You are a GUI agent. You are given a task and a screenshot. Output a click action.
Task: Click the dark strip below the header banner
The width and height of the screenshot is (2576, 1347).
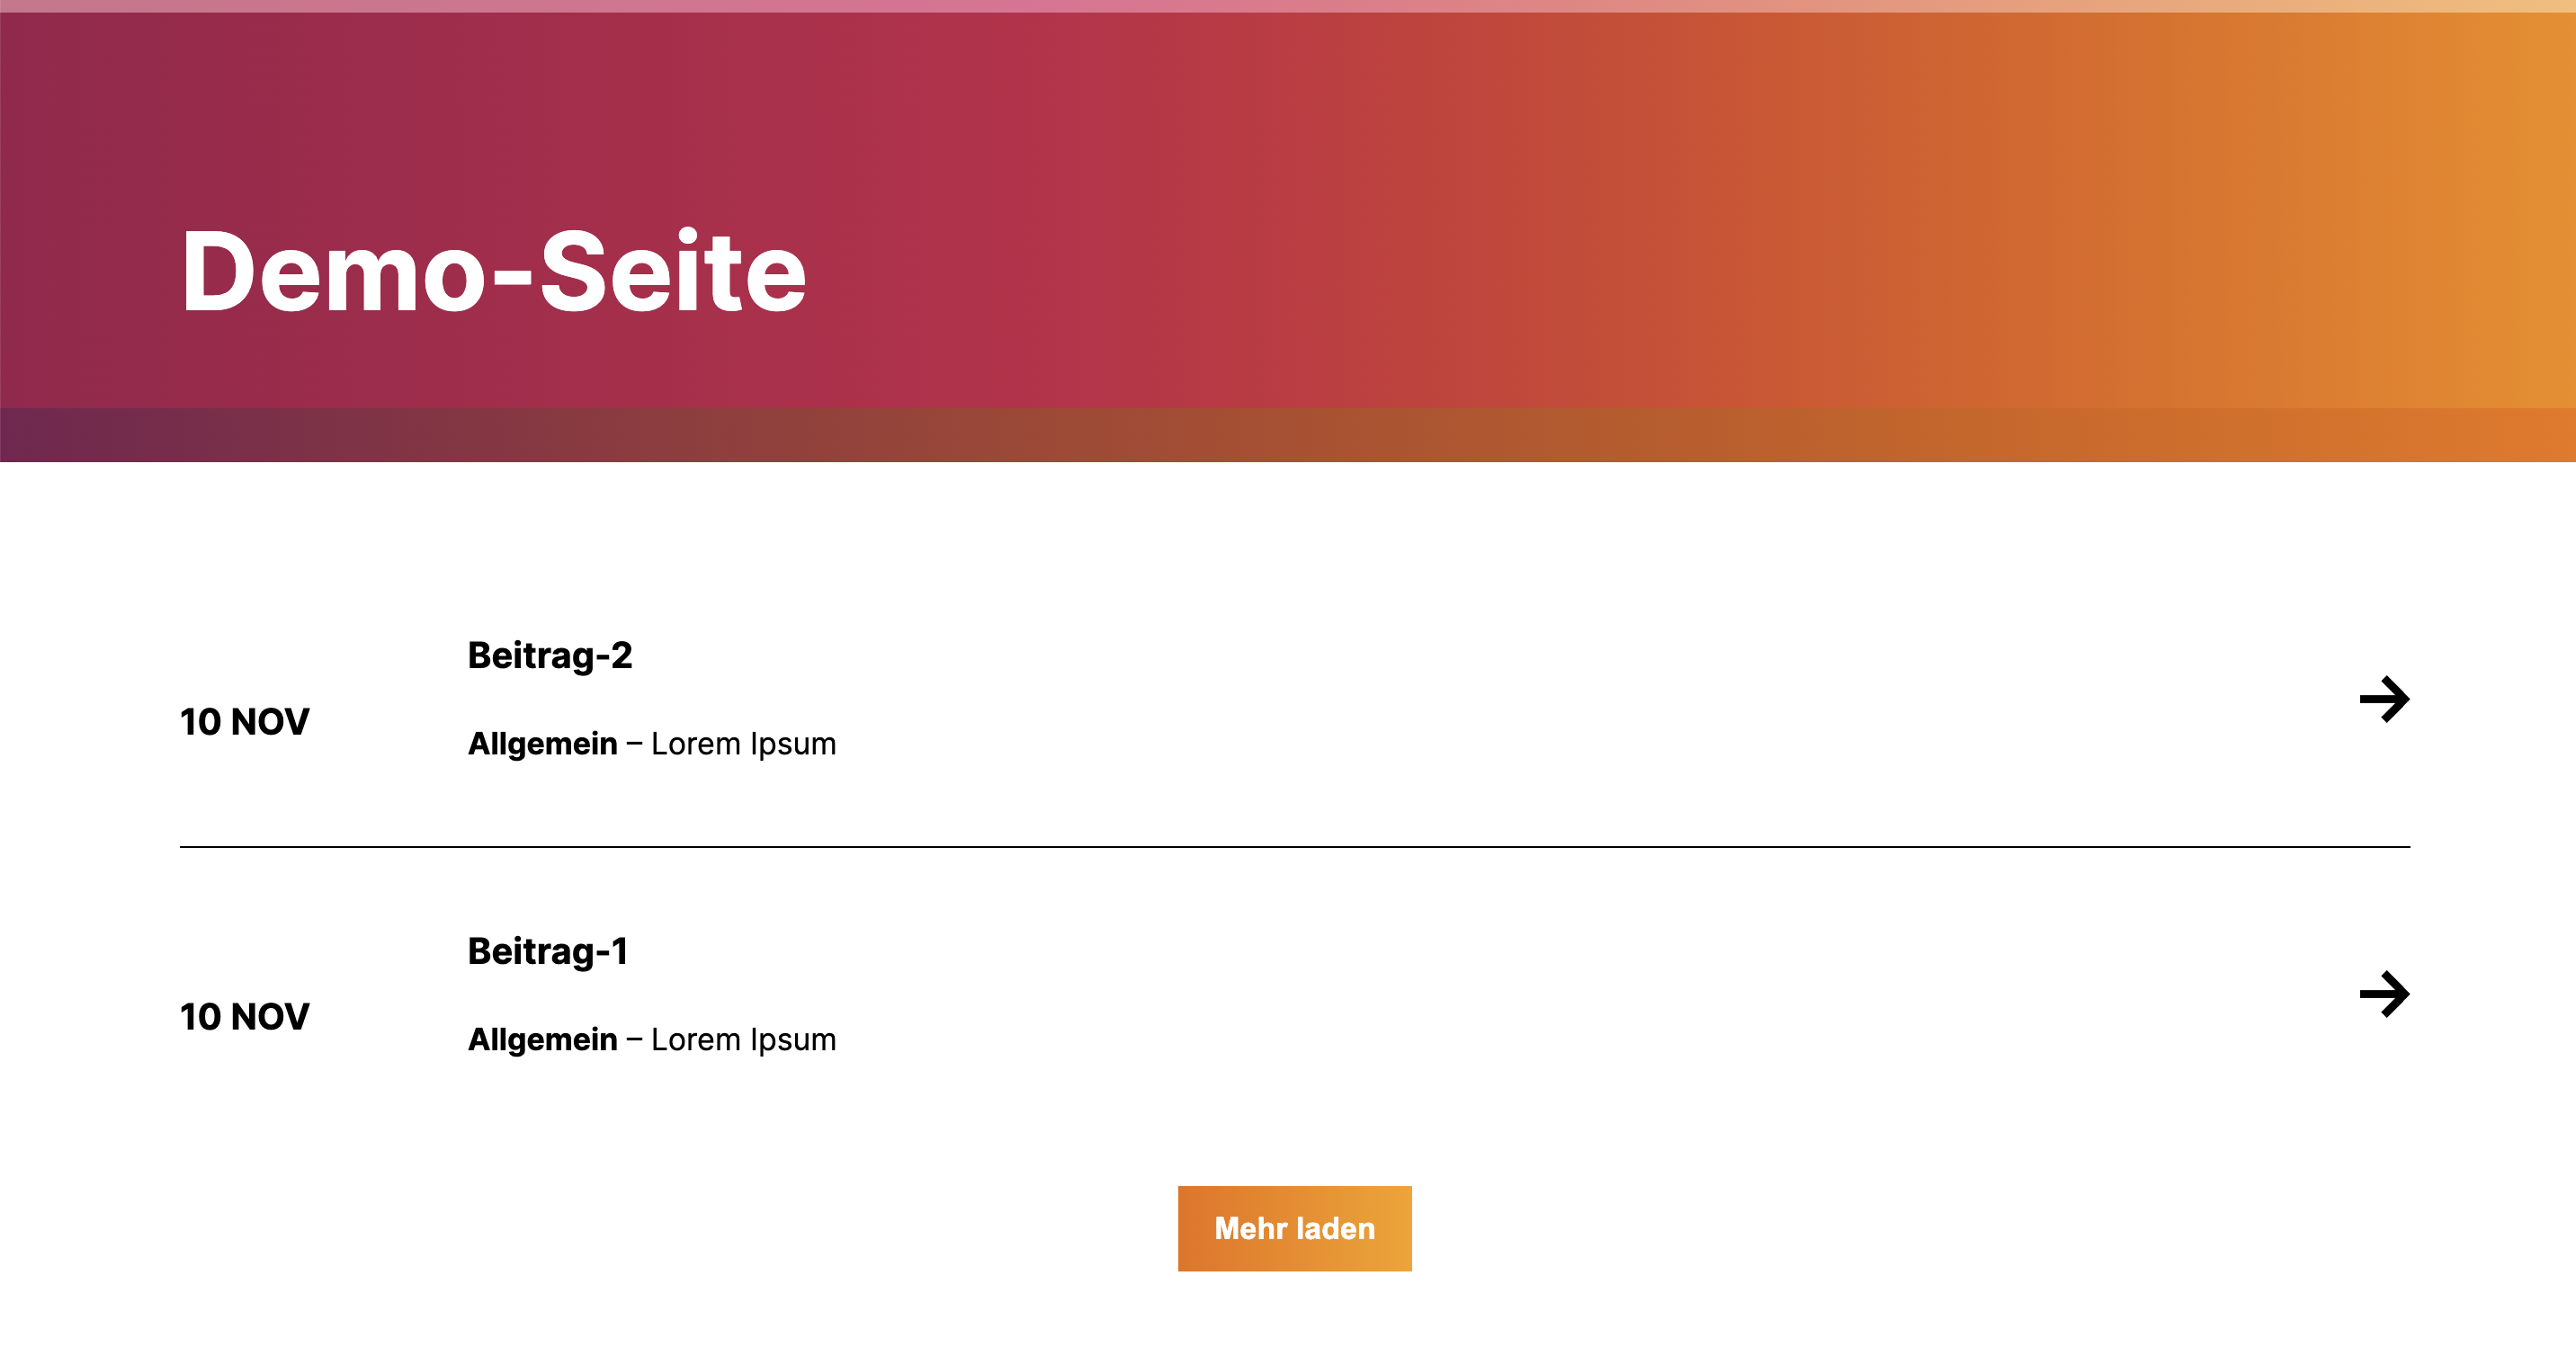(1288, 435)
